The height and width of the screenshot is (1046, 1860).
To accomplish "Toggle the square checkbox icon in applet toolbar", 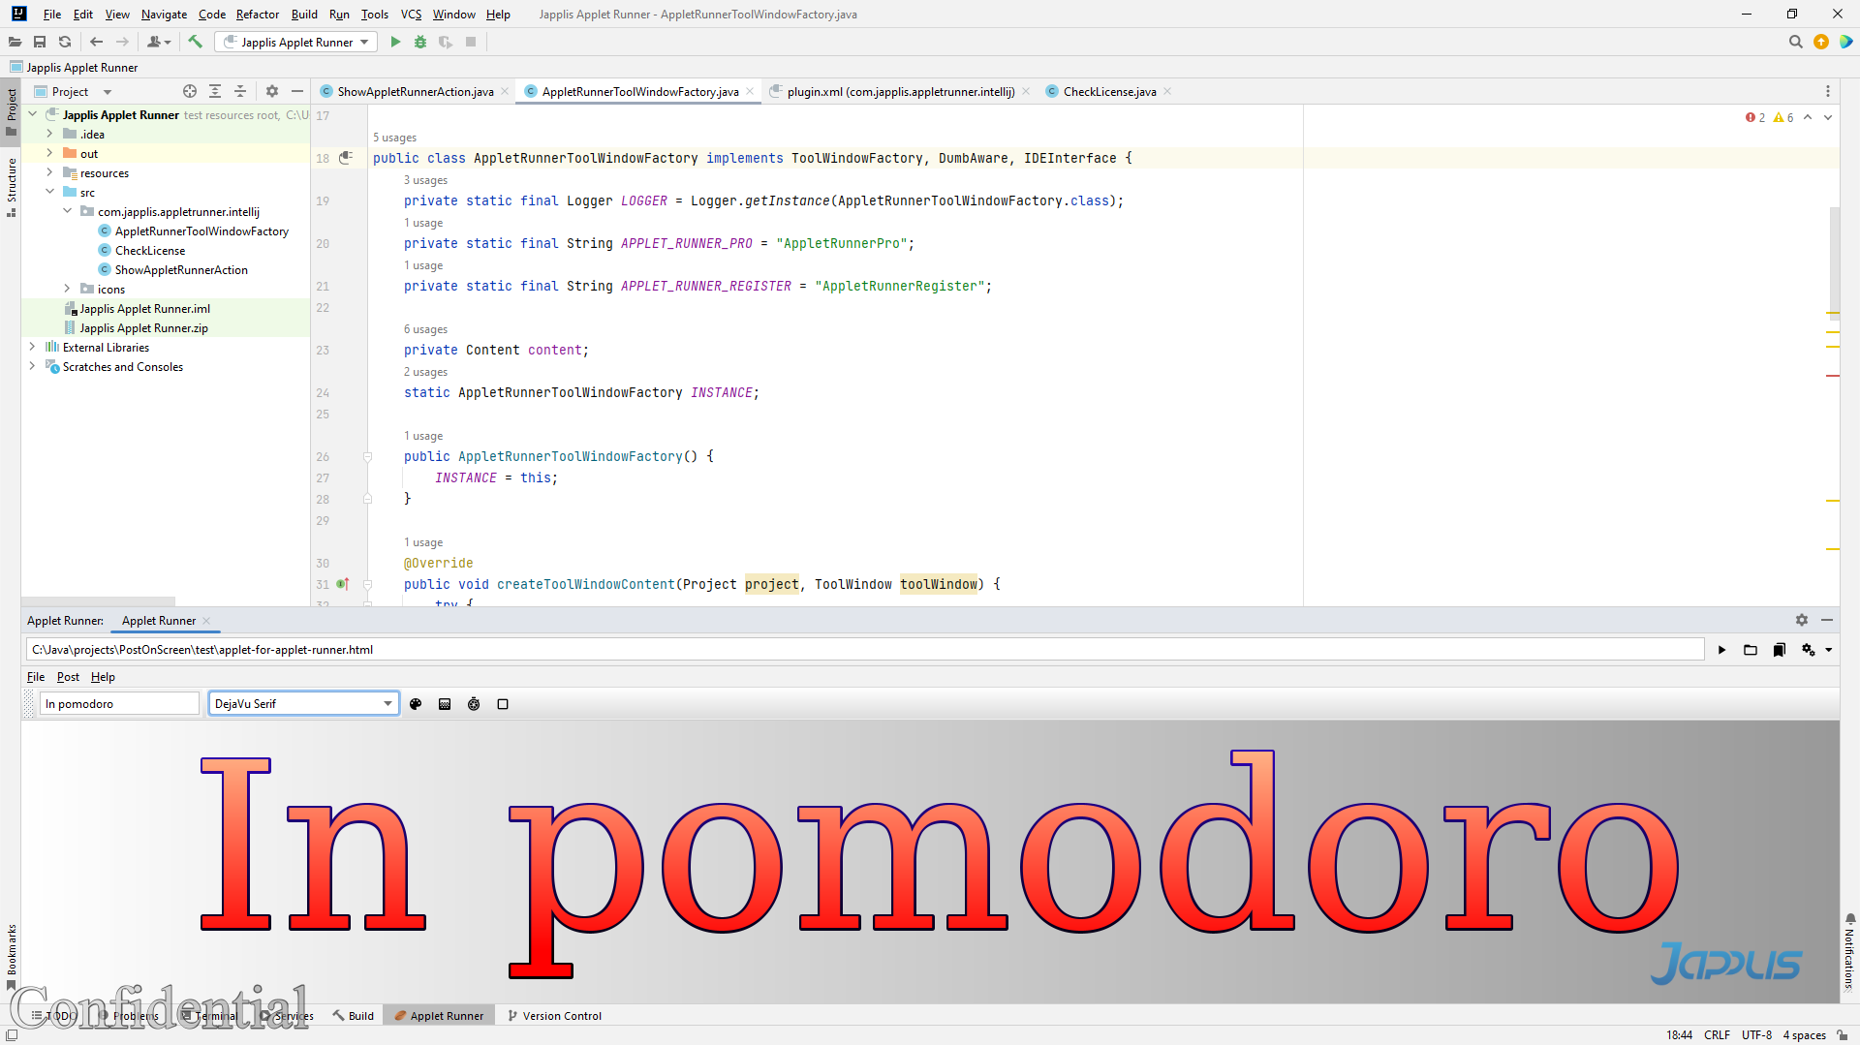I will (x=503, y=704).
